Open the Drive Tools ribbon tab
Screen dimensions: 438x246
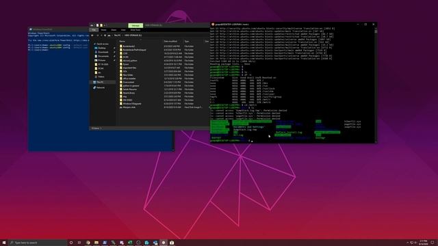pyautogui.click(x=136, y=30)
